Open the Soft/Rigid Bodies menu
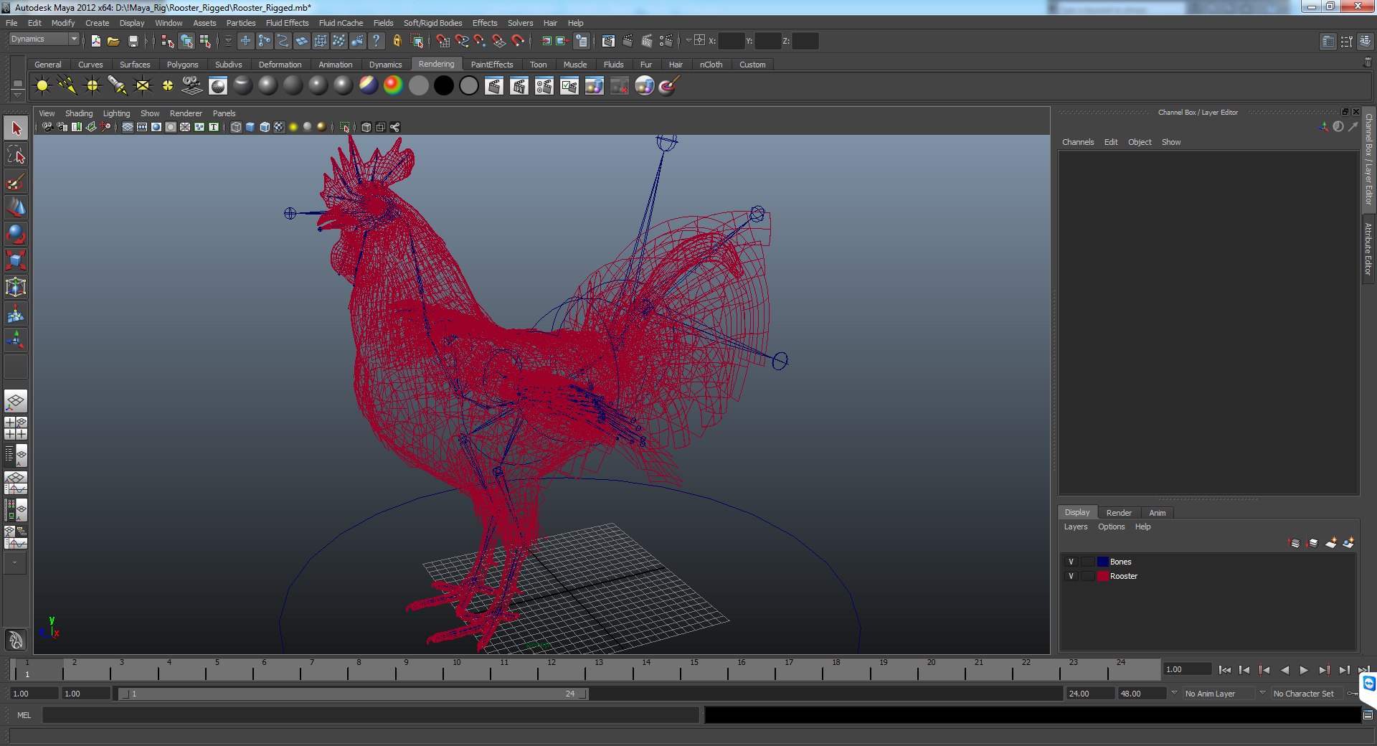This screenshot has width=1377, height=746. pos(432,23)
